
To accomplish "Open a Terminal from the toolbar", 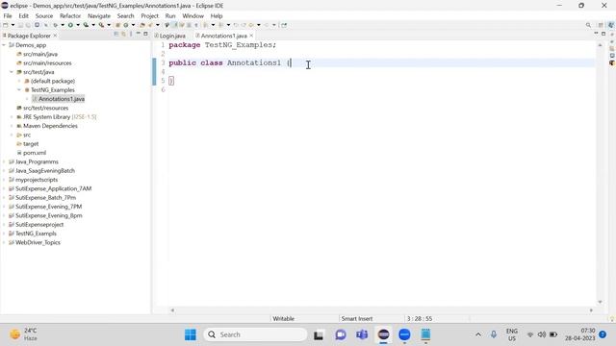I will tap(37, 25).
